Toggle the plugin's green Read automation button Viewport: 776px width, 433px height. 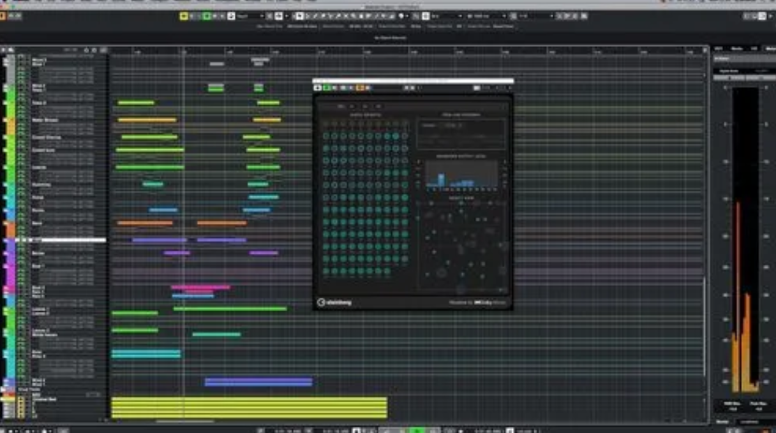[x=327, y=87]
